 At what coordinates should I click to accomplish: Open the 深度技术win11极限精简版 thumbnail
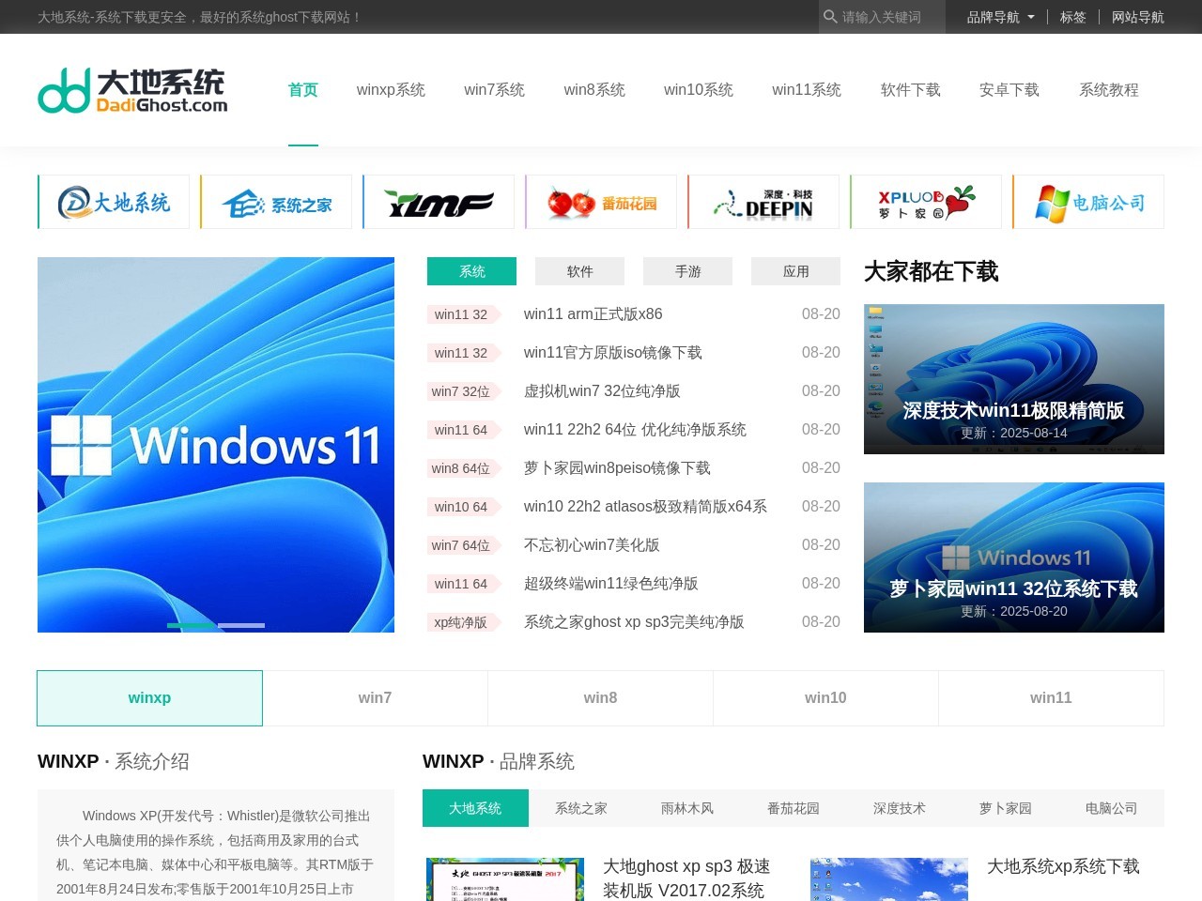point(1013,379)
